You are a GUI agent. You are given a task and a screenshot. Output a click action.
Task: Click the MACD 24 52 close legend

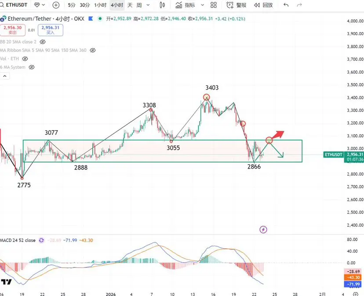pos(18,240)
